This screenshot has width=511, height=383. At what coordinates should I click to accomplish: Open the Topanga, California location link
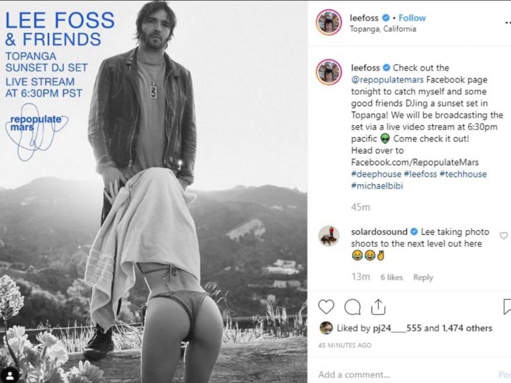[x=383, y=28]
